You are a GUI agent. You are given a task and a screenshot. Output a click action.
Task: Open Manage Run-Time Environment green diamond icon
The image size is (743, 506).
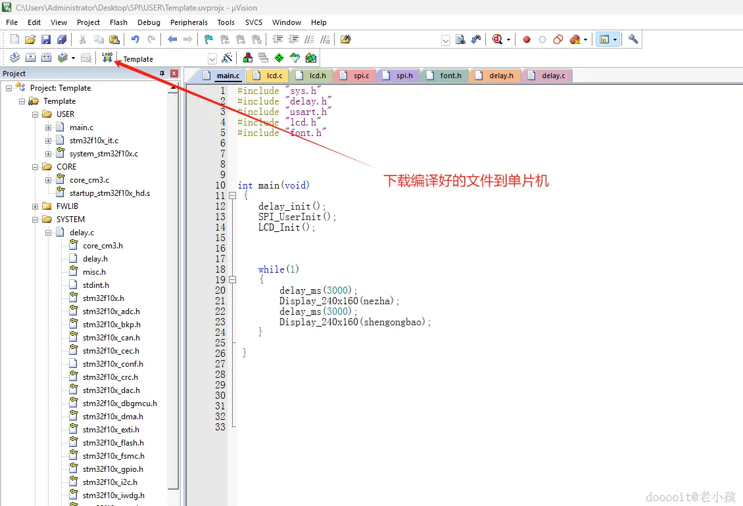279,58
